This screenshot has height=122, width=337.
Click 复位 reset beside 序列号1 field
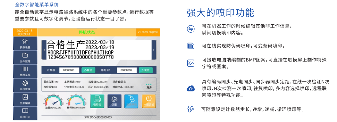146,70
